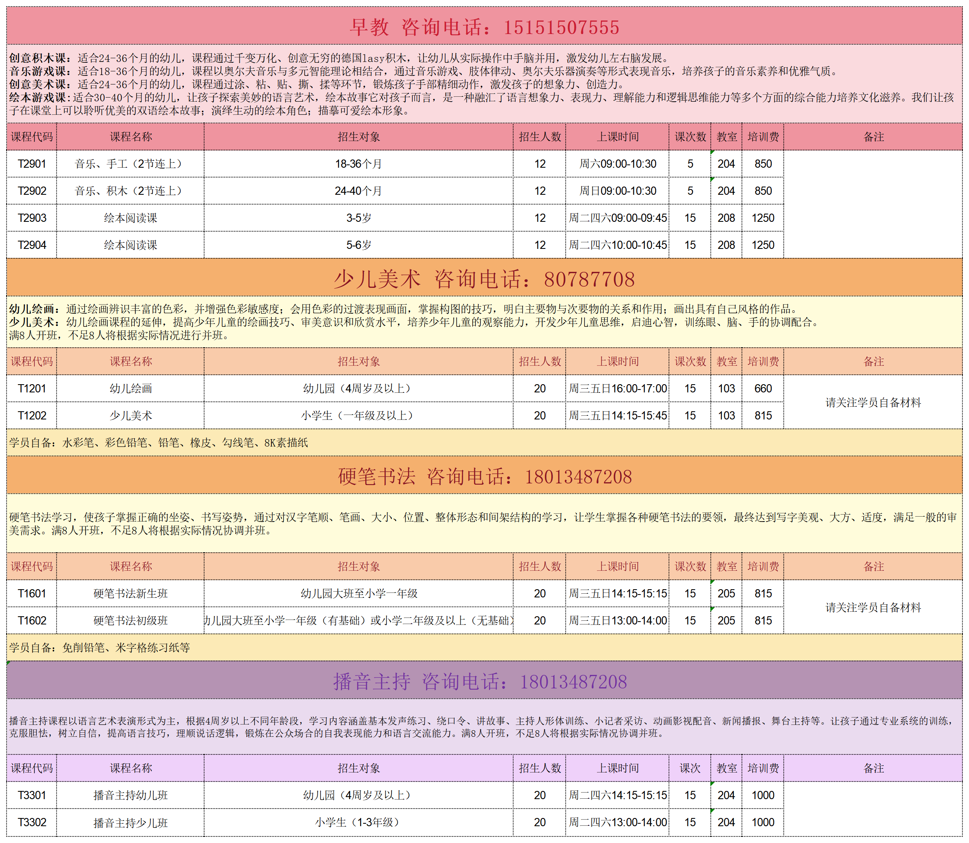Select the time cell 周二四六09:00-09:45
The height and width of the screenshot is (843, 969).
pyautogui.click(x=617, y=218)
